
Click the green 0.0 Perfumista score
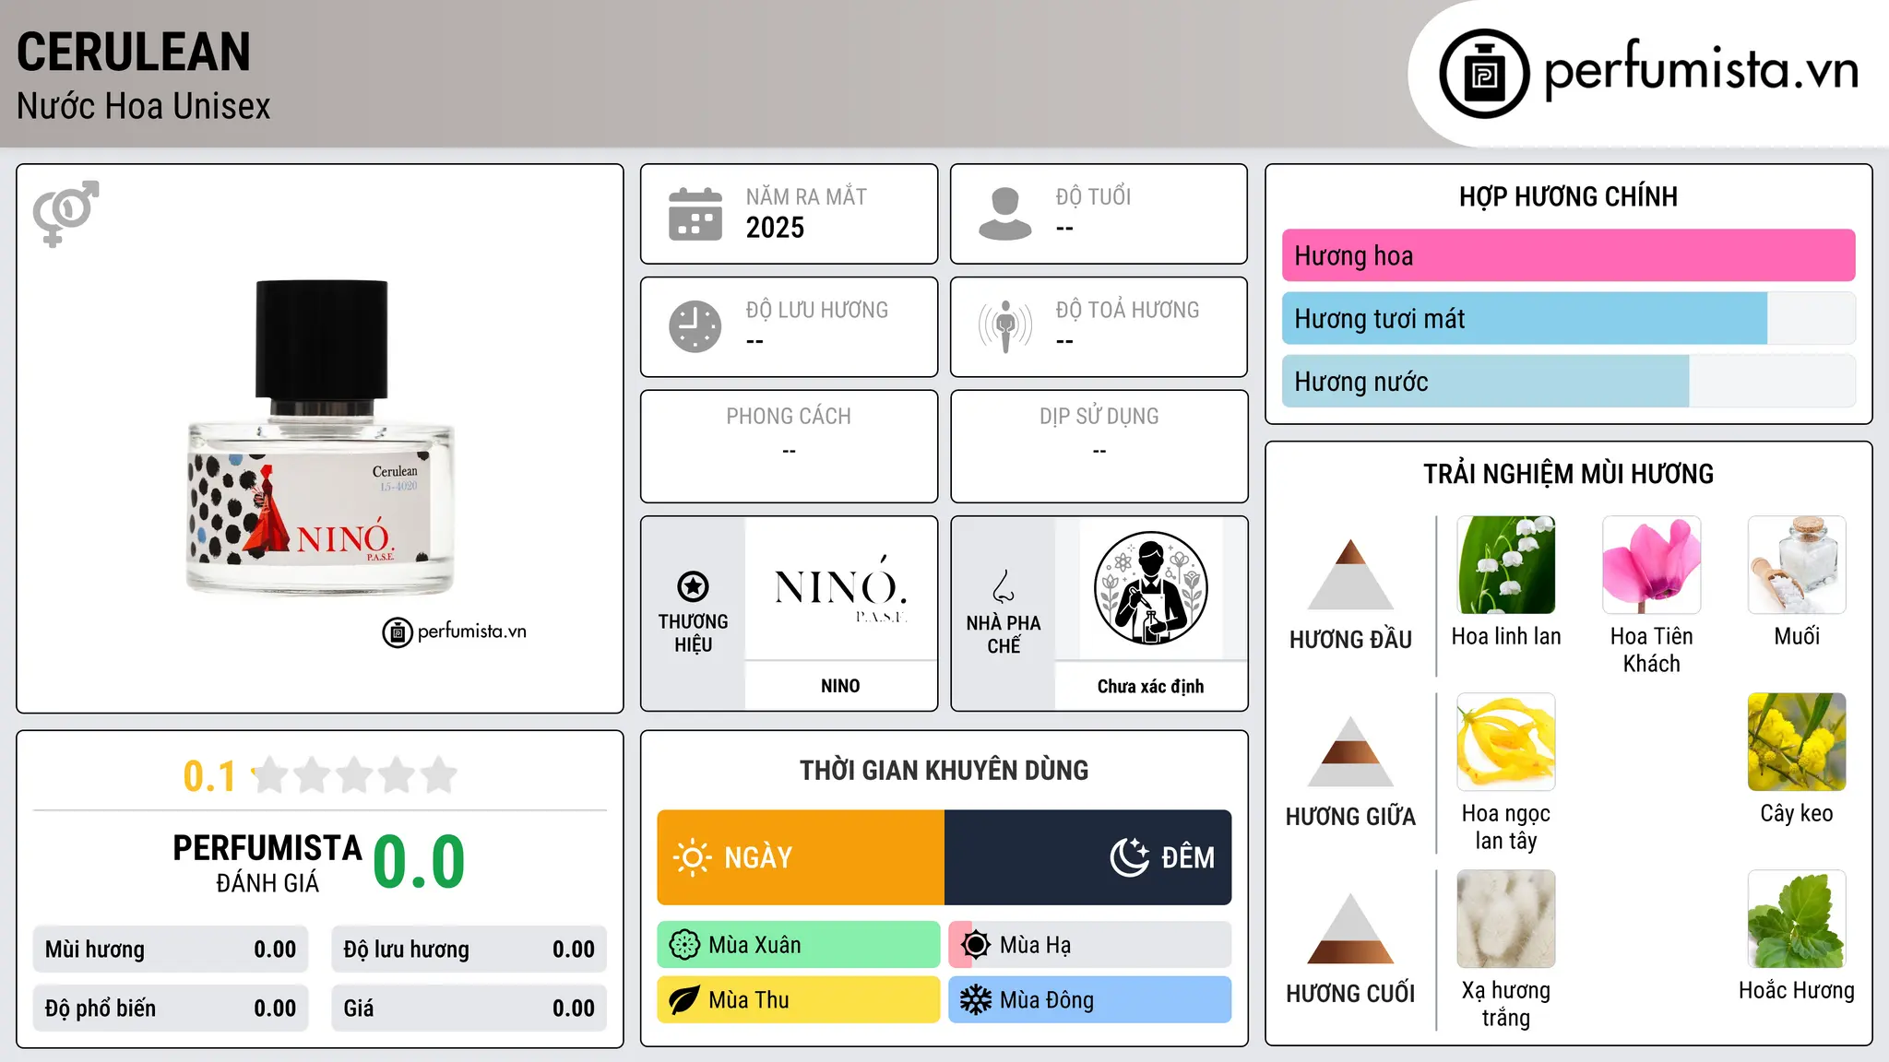click(x=419, y=862)
